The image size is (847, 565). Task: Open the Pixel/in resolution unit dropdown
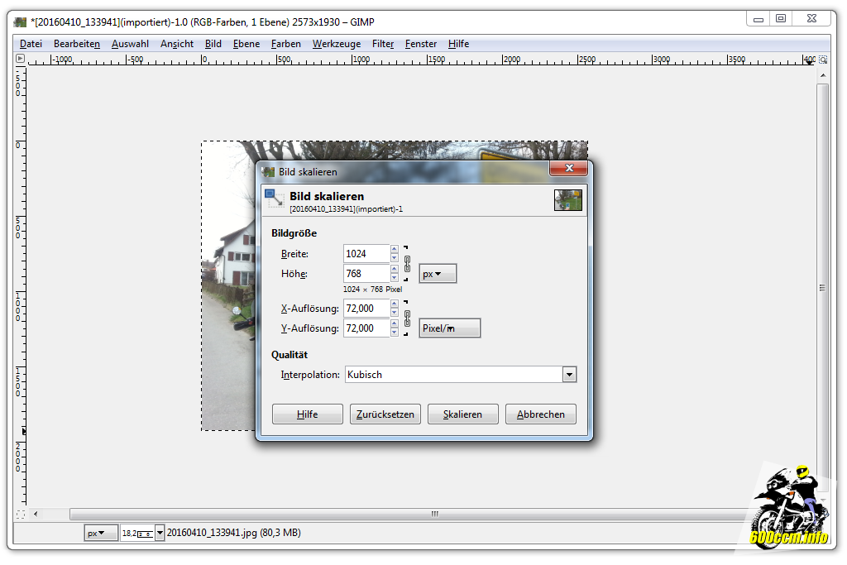point(449,328)
